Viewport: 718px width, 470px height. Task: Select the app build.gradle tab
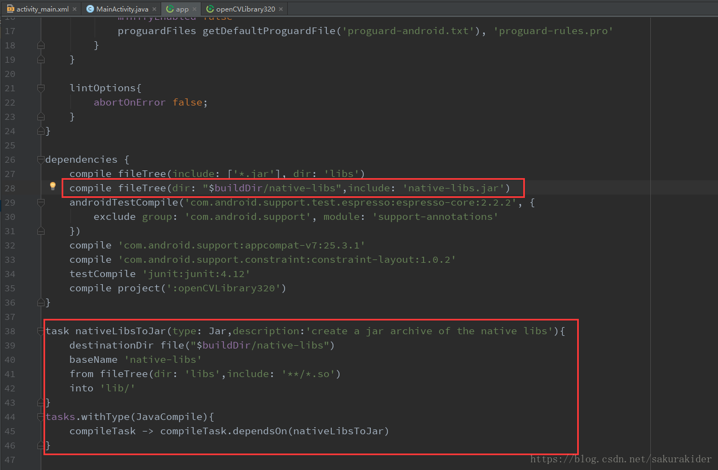tap(182, 9)
